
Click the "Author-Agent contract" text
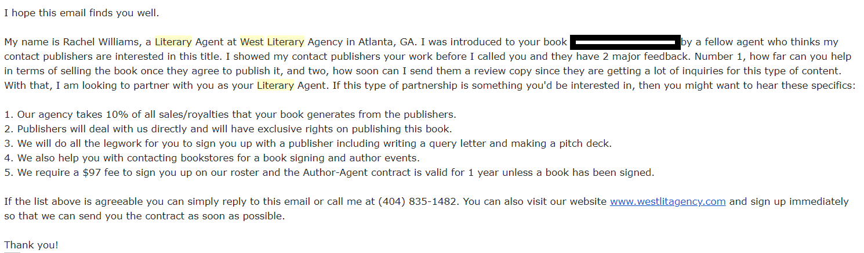click(x=355, y=172)
